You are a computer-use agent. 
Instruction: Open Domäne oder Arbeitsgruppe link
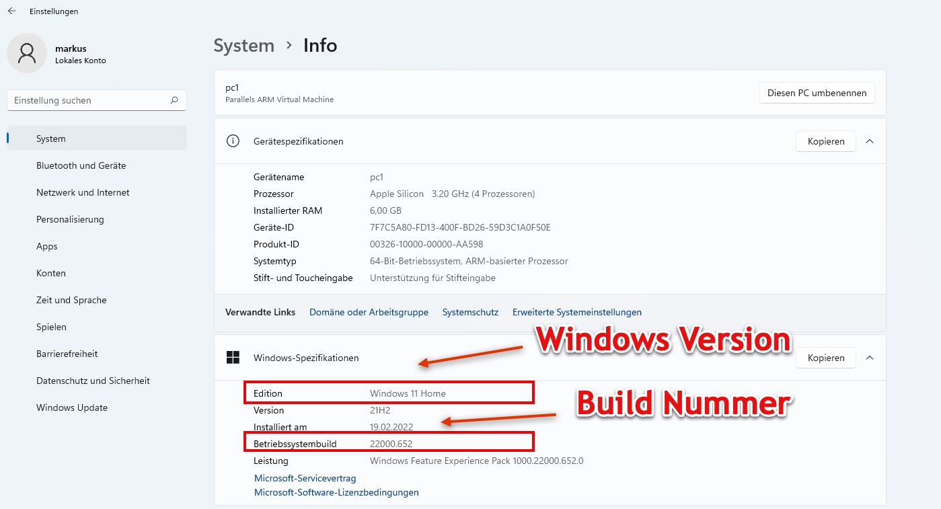[x=369, y=312]
